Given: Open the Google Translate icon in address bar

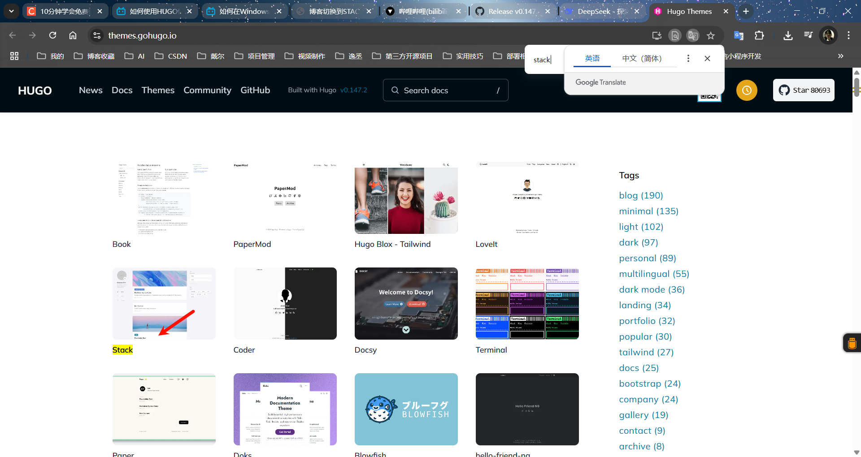Looking at the screenshot, I should 693,35.
